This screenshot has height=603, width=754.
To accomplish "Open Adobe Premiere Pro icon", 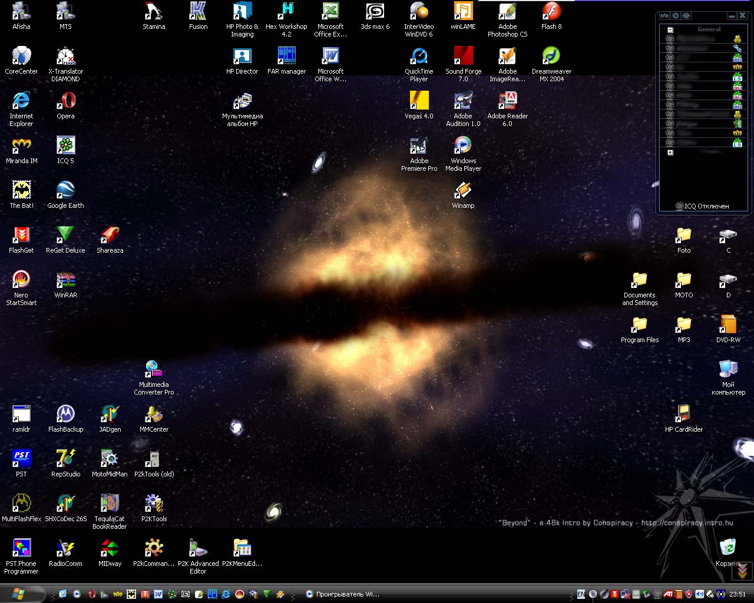I will pyautogui.click(x=419, y=154).
